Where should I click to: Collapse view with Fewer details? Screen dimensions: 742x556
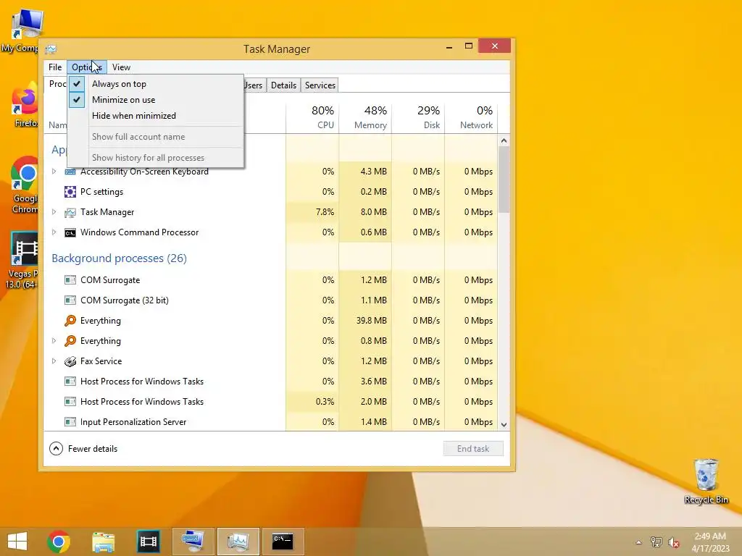coord(84,449)
